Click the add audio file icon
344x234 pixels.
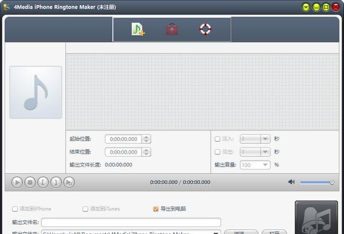pyautogui.click(x=138, y=29)
